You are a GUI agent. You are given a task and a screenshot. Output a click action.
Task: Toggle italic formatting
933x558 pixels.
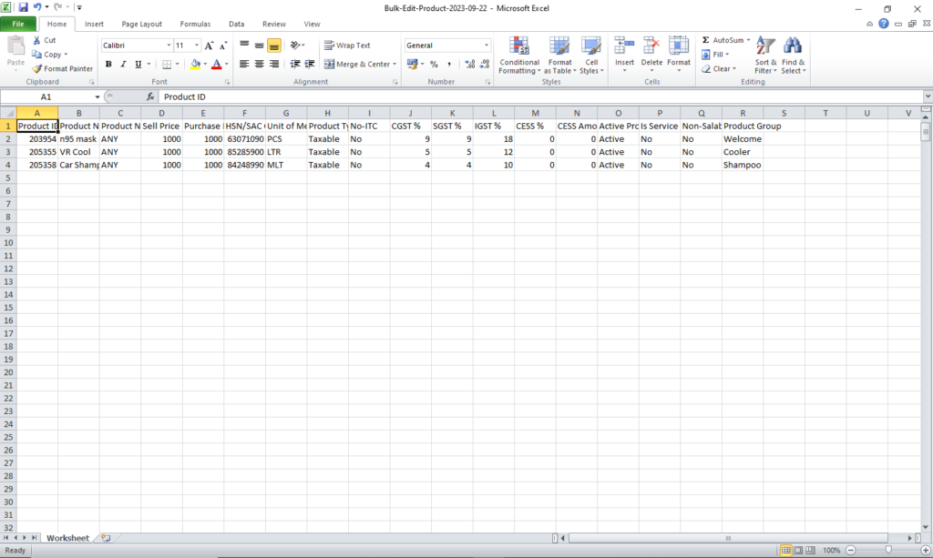click(x=121, y=64)
